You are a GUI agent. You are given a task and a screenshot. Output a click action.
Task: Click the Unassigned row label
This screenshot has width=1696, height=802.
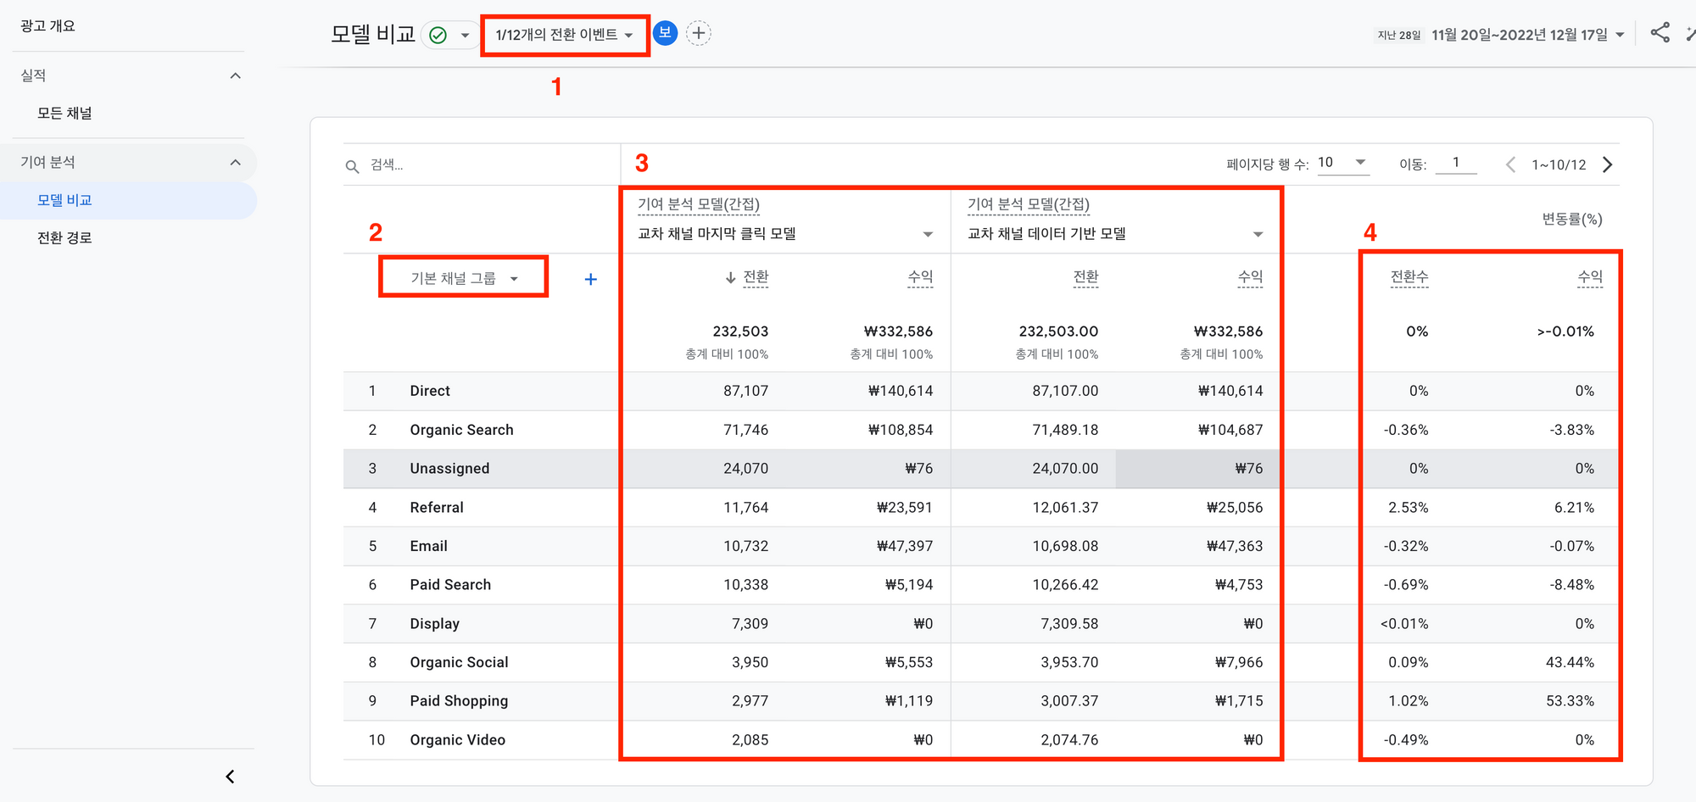point(449,468)
